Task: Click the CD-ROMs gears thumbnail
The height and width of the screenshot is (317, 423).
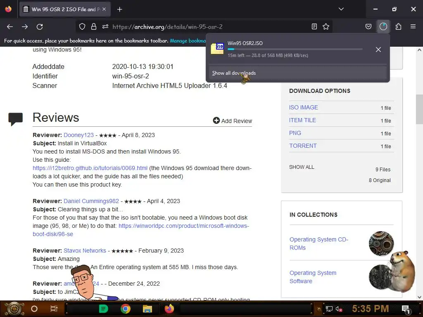Action: coord(381,244)
